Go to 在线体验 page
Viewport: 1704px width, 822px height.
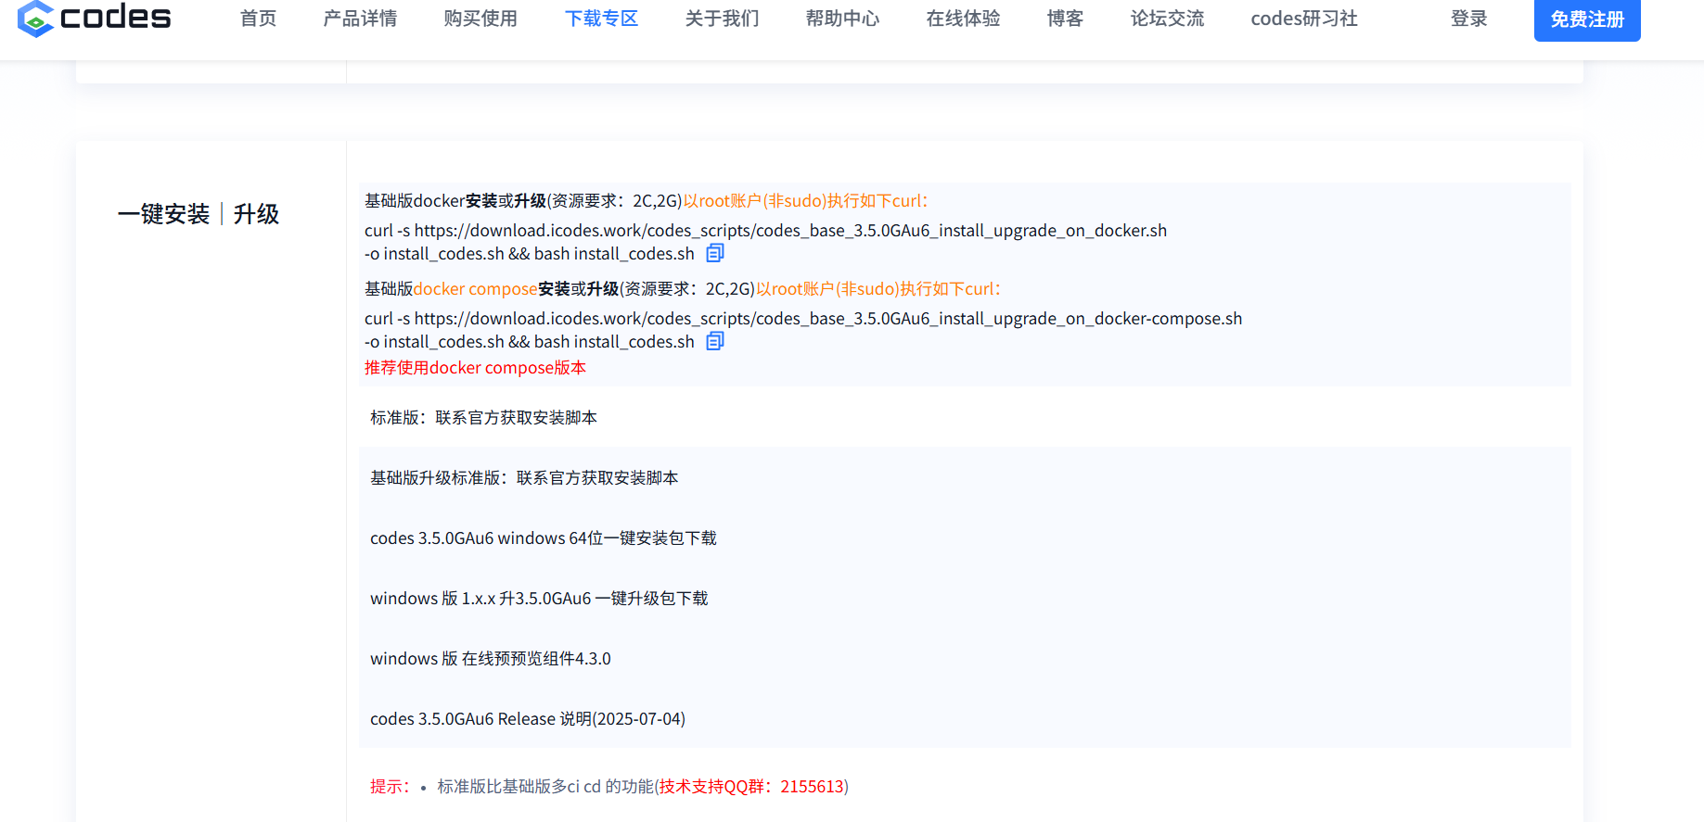tap(963, 19)
